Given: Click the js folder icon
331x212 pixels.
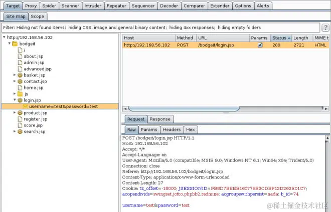Looking at the screenshot, I should (20, 94).
